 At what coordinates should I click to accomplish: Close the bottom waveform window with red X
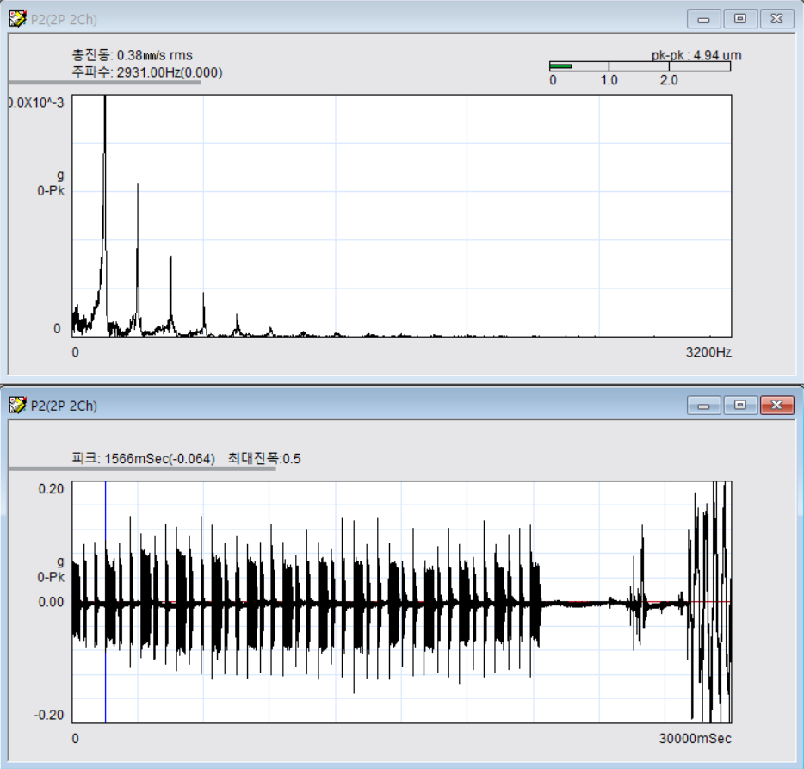[x=776, y=405]
